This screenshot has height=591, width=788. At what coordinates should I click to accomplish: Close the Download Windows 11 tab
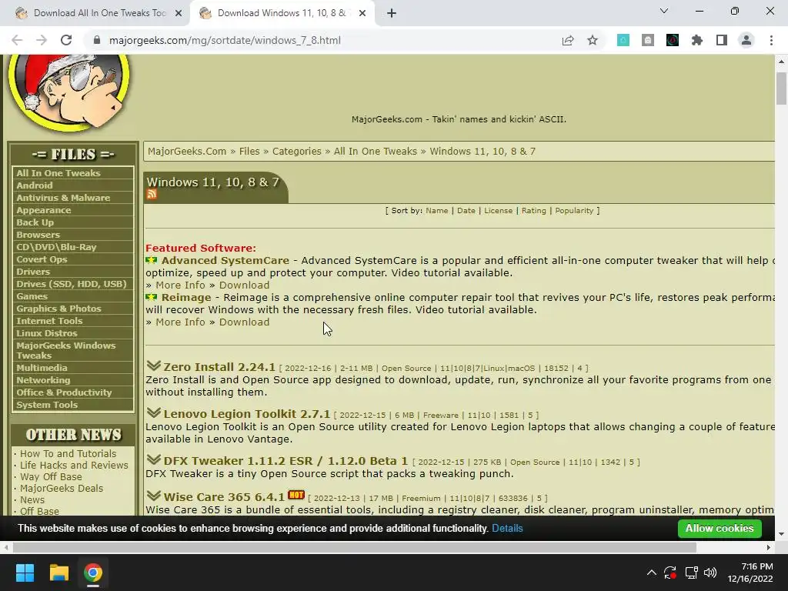(362, 14)
